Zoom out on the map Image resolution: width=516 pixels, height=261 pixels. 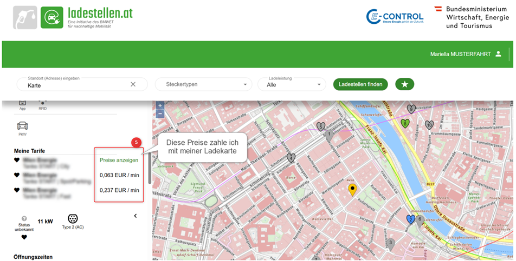click(x=160, y=114)
